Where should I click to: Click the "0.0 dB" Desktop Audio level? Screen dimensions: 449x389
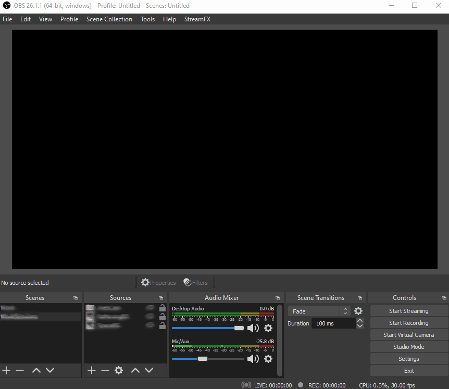click(x=267, y=309)
